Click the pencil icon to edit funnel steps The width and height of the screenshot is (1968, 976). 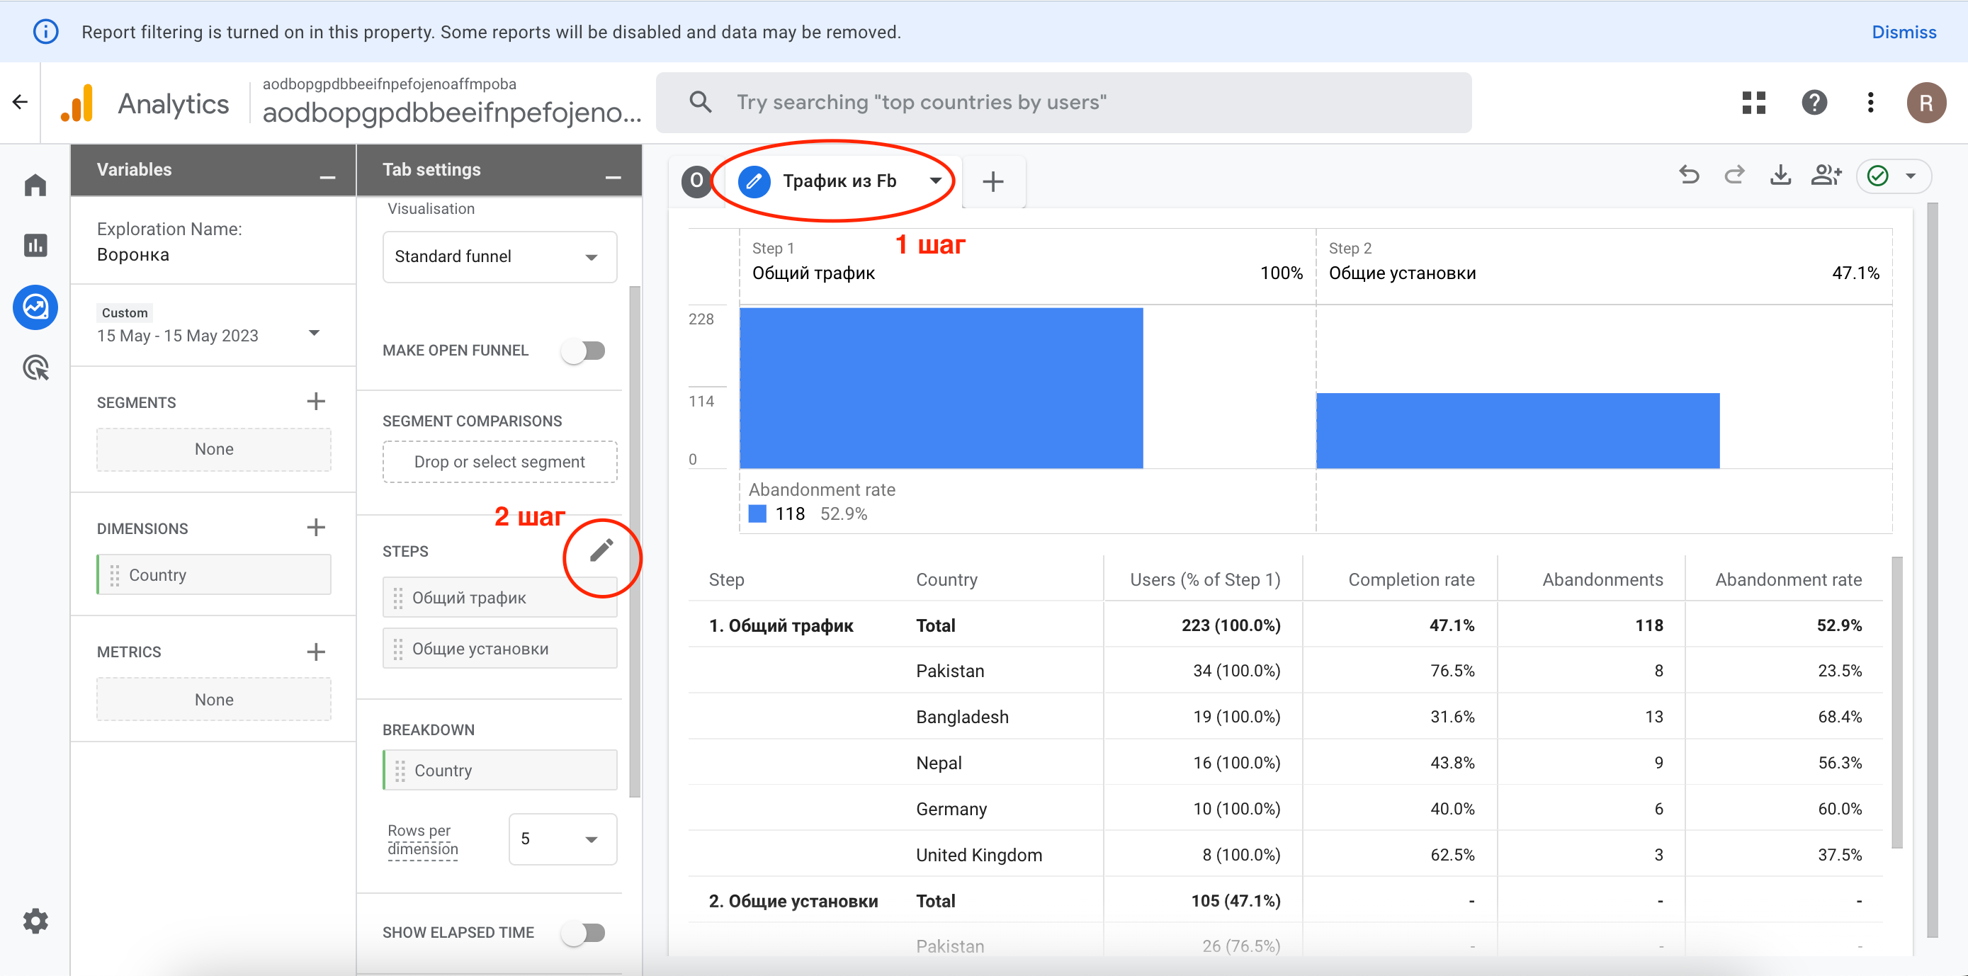point(601,550)
